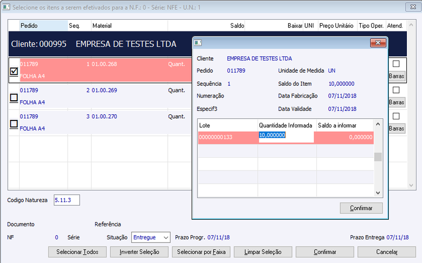Click the Codigo Natureza field 5.11.3
The width and height of the screenshot is (422, 263).
pyautogui.click(x=67, y=200)
